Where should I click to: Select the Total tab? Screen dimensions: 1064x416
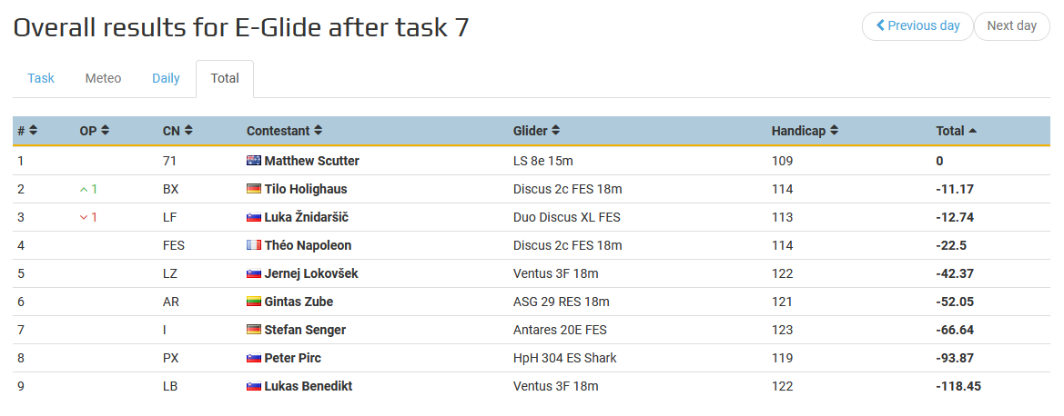[x=225, y=79]
